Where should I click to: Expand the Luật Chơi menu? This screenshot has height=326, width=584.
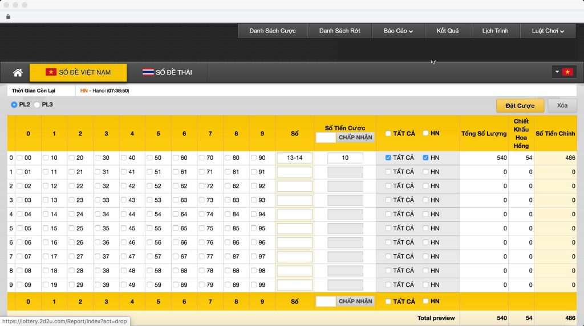pyautogui.click(x=546, y=31)
